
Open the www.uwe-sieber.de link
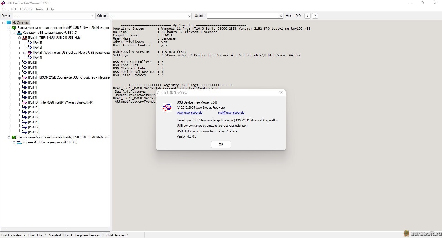[x=190, y=113]
